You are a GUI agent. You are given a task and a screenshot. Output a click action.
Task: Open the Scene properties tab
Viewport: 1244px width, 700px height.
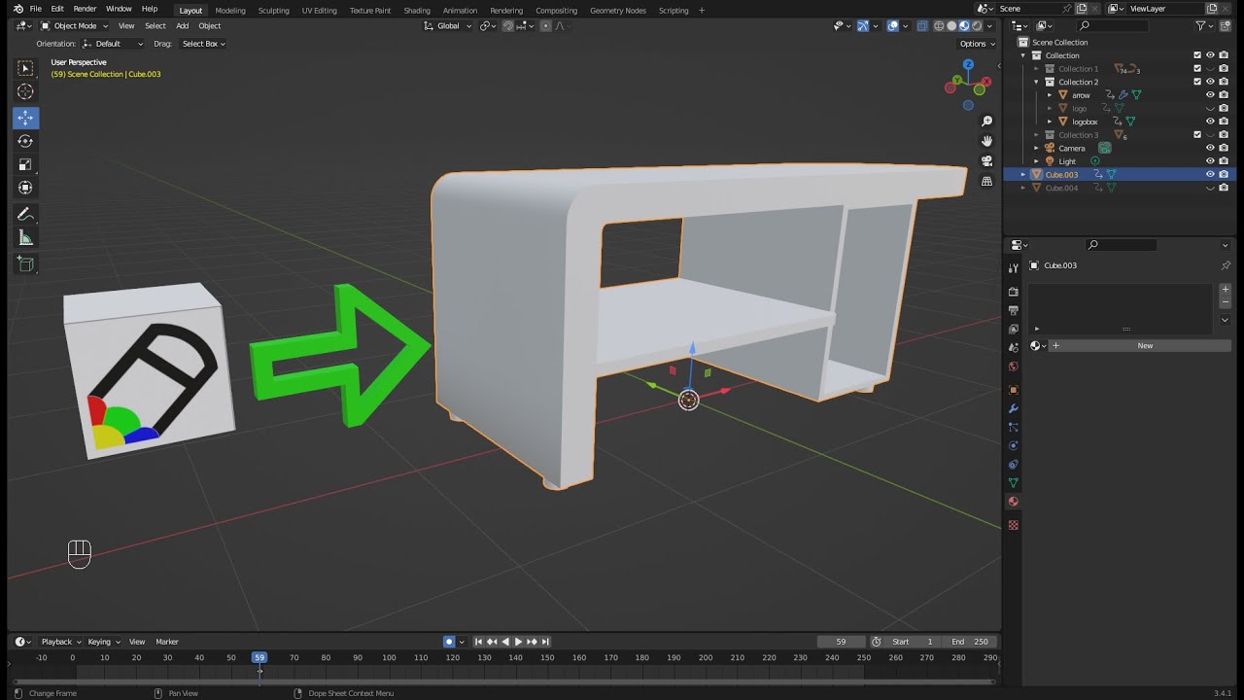[1014, 348]
